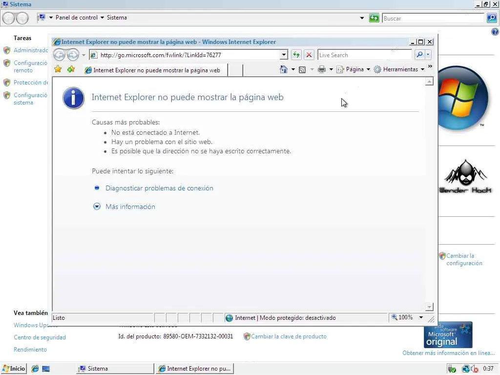
Task: Switch to Internet Explorer taskbar button
Action: point(194,369)
